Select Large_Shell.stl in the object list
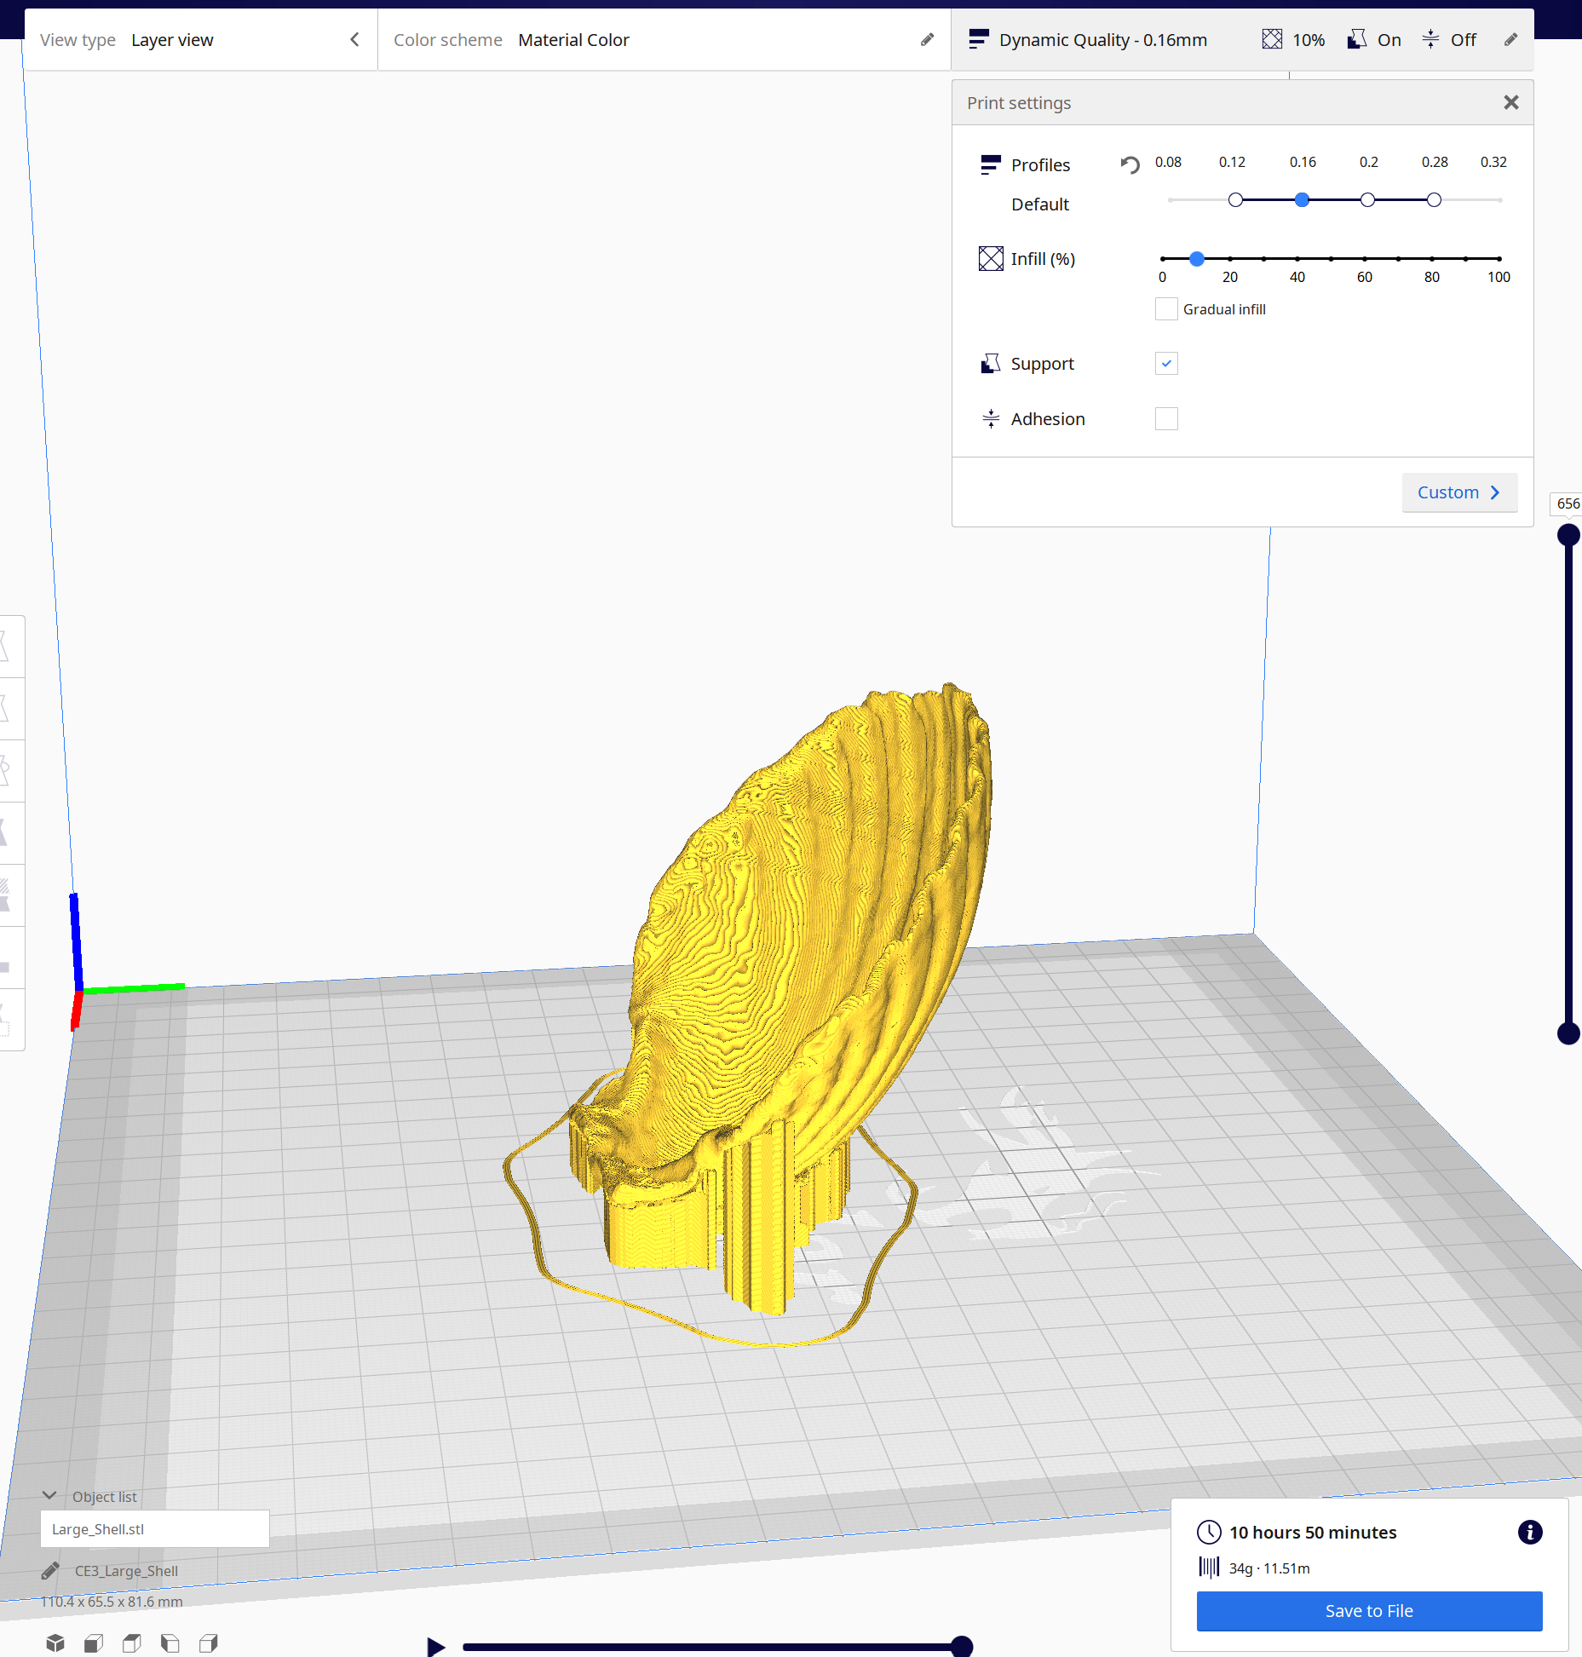This screenshot has height=1657, width=1582. pyautogui.click(x=155, y=1529)
